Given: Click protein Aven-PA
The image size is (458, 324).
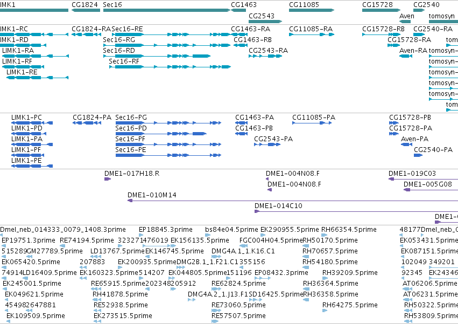Looking at the screenshot, I should tap(415, 139).
